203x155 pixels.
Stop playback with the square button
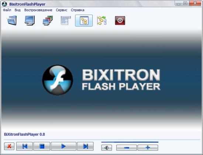pyautogui.click(x=42, y=146)
